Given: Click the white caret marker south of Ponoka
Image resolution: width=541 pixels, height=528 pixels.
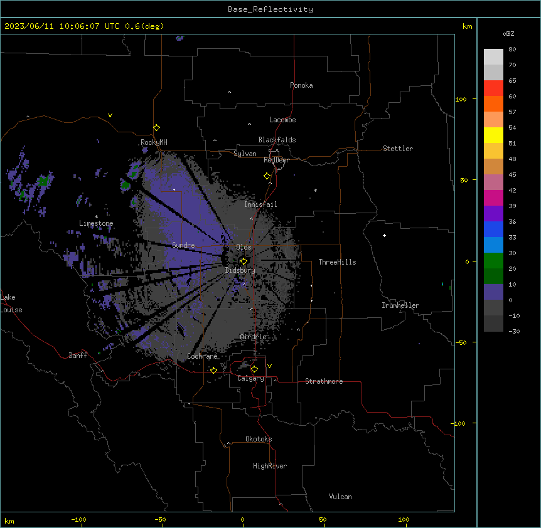Looking at the screenshot, I should [230, 92].
